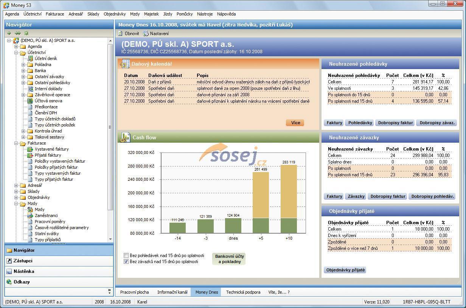Click the Obnovit refresh icon
The height and width of the screenshot is (308, 466).
pos(121,33)
